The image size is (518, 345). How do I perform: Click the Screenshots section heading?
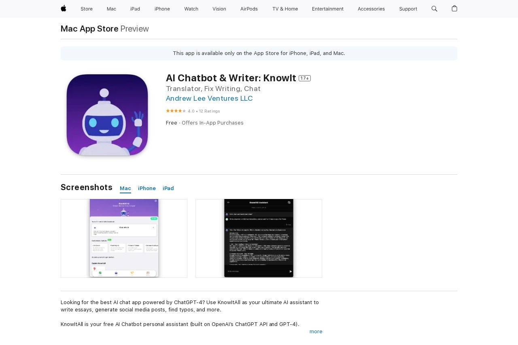(x=87, y=187)
